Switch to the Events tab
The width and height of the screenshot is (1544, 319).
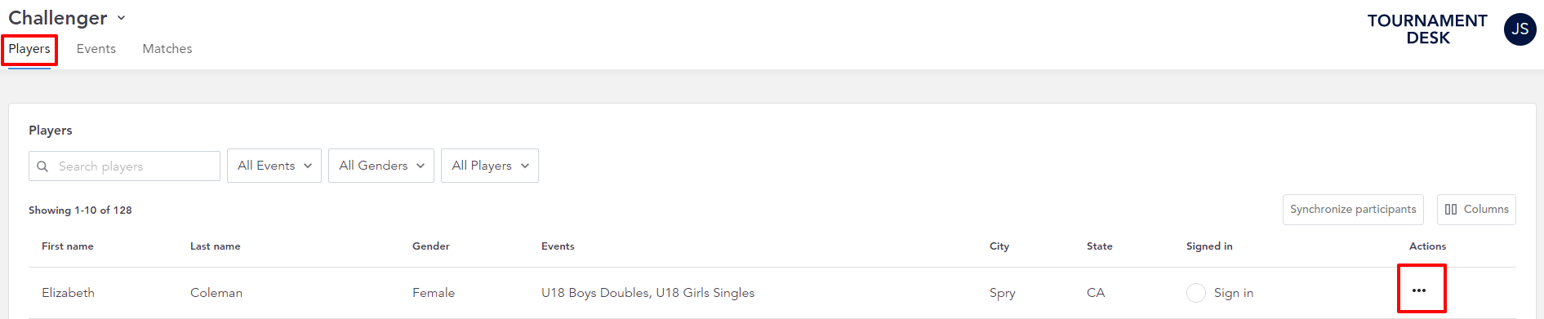[96, 49]
